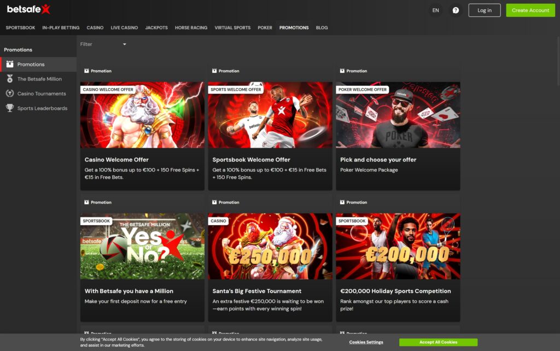Click the Promotion flag icon above Casino Welcome Offer
The image size is (560, 351).
click(x=86, y=71)
